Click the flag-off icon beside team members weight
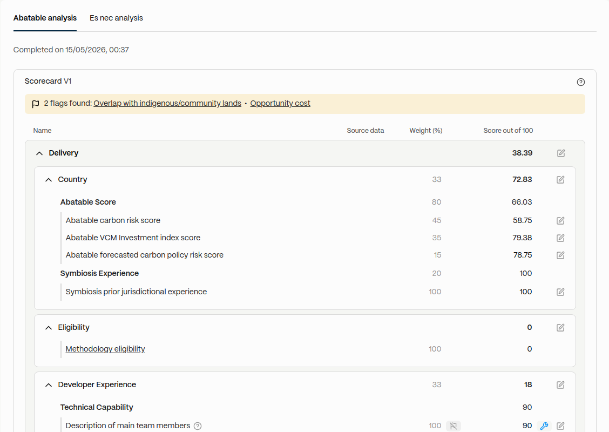 454,426
